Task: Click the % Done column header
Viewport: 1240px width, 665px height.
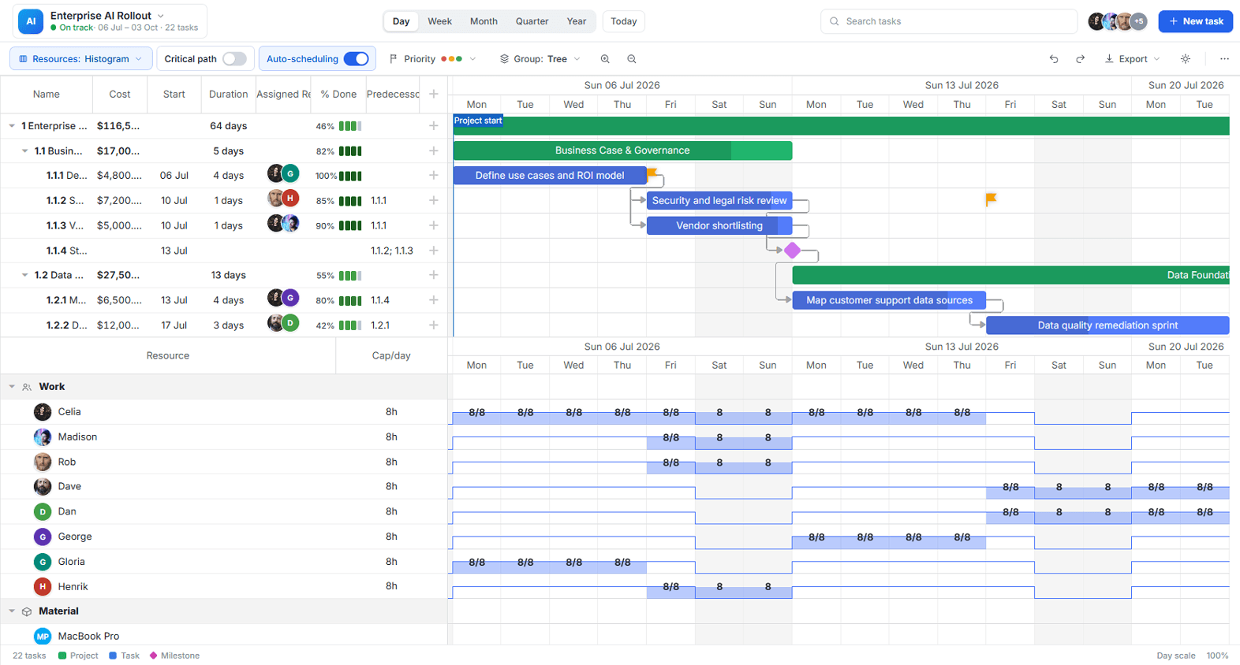Action: click(338, 94)
